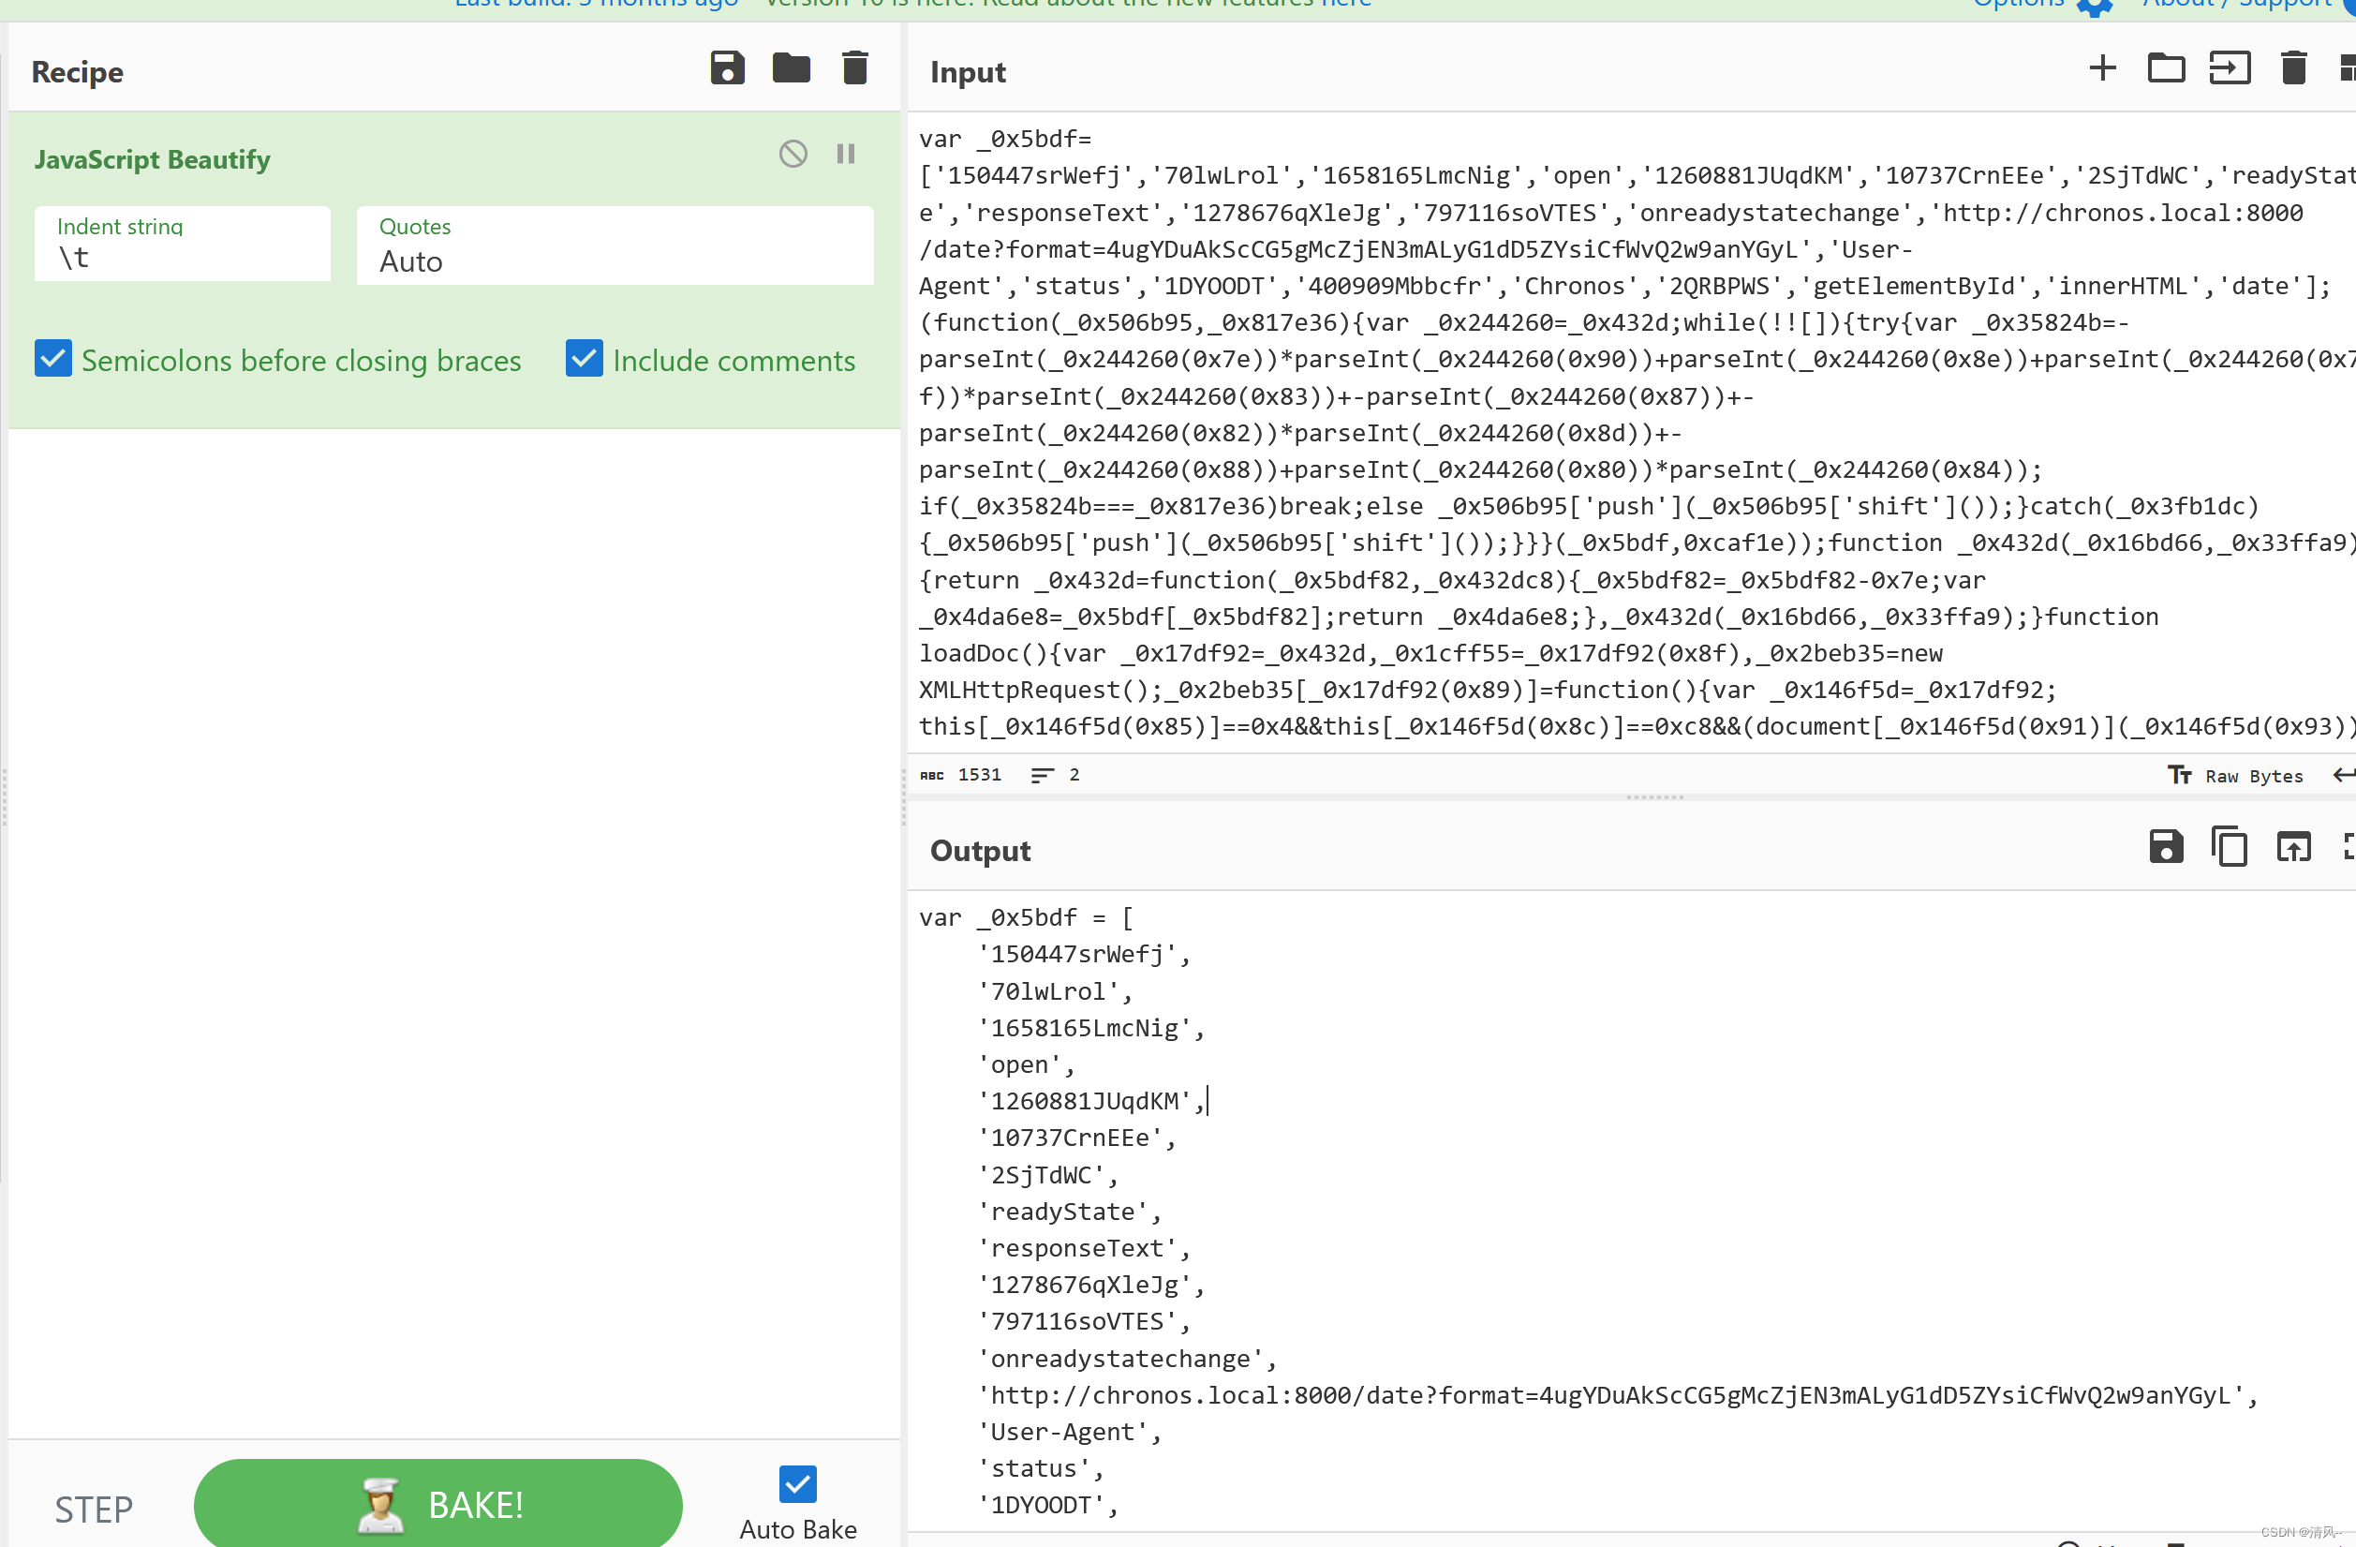
Task: Click the STEP button
Action: click(x=93, y=1510)
